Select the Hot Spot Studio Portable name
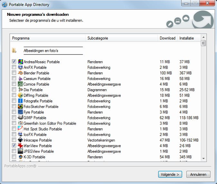This screenshot has width=217, height=184. 43,129
